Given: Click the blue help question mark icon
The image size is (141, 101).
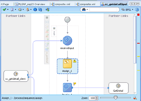Looking at the screenshot, I should click(x=137, y=9).
